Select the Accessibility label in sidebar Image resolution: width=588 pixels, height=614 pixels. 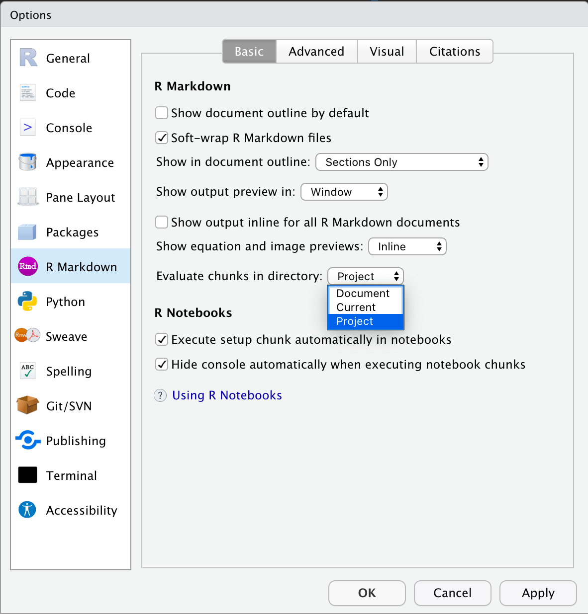(82, 511)
